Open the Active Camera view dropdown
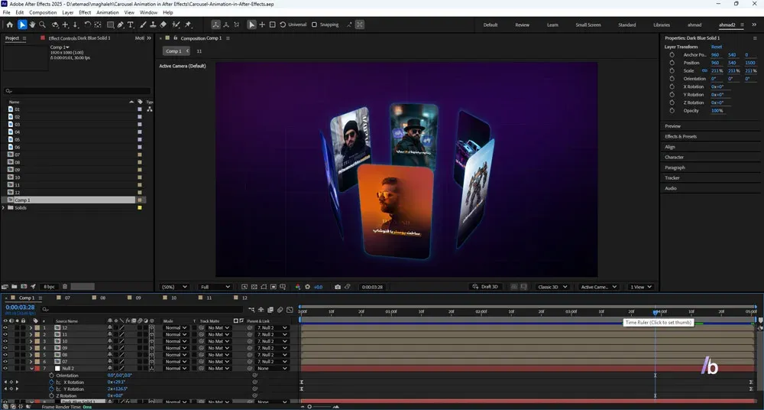This screenshot has height=410, width=764. coord(598,287)
